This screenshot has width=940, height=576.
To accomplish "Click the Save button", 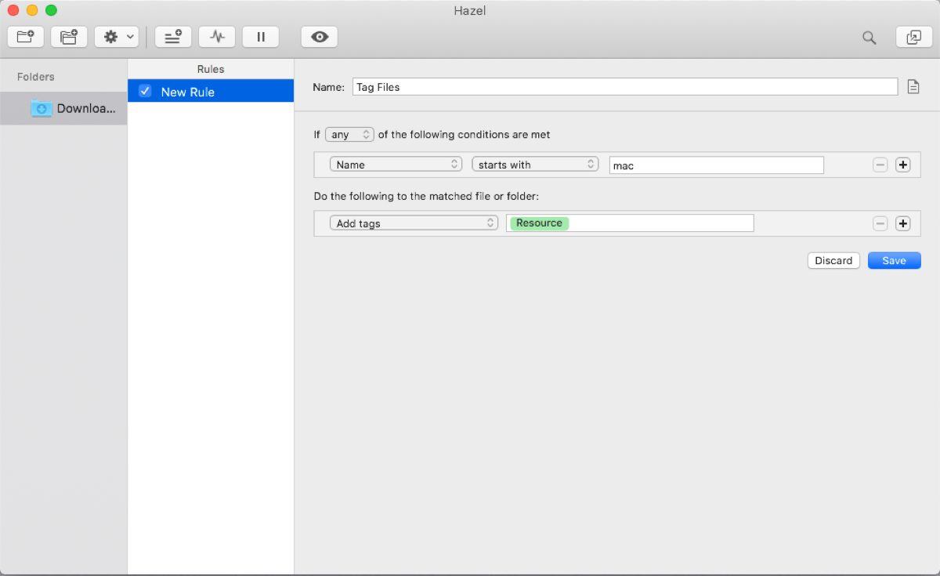I will [894, 261].
